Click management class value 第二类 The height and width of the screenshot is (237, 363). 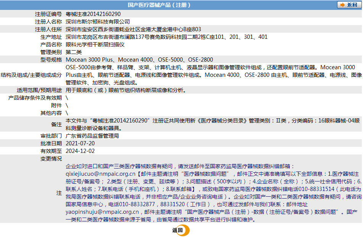click(74, 52)
